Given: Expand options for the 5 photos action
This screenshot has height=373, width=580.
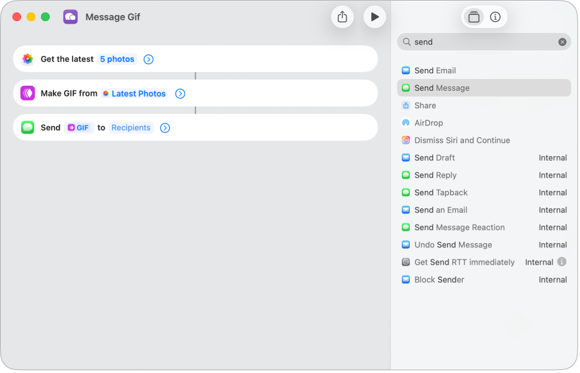Looking at the screenshot, I should pyautogui.click(x=148, y=59).
